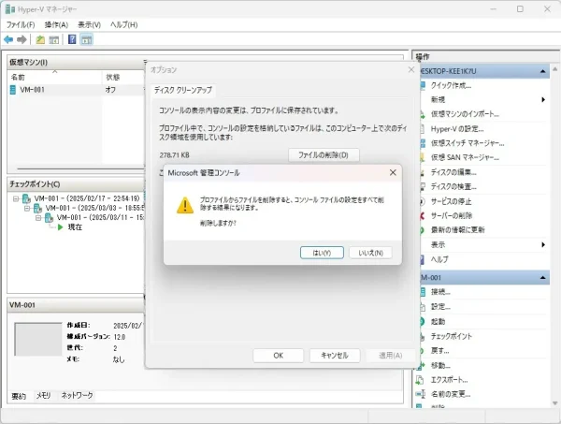Click the show/hide console tree toolbar icon
This screenshot has width=561, height=424.
[x=53, y=39]
